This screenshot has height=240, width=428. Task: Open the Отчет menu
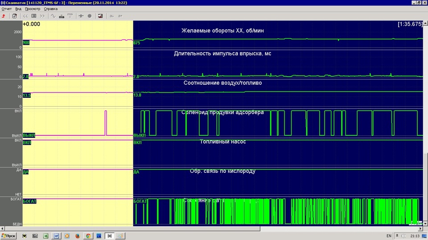7,9
